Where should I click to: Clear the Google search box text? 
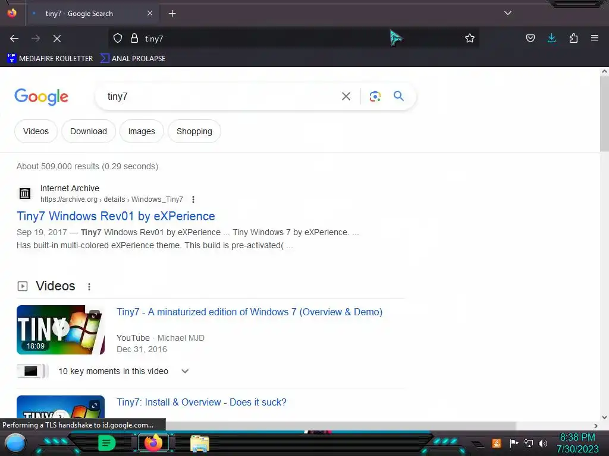pyautogui.click(x=346, y=96)
